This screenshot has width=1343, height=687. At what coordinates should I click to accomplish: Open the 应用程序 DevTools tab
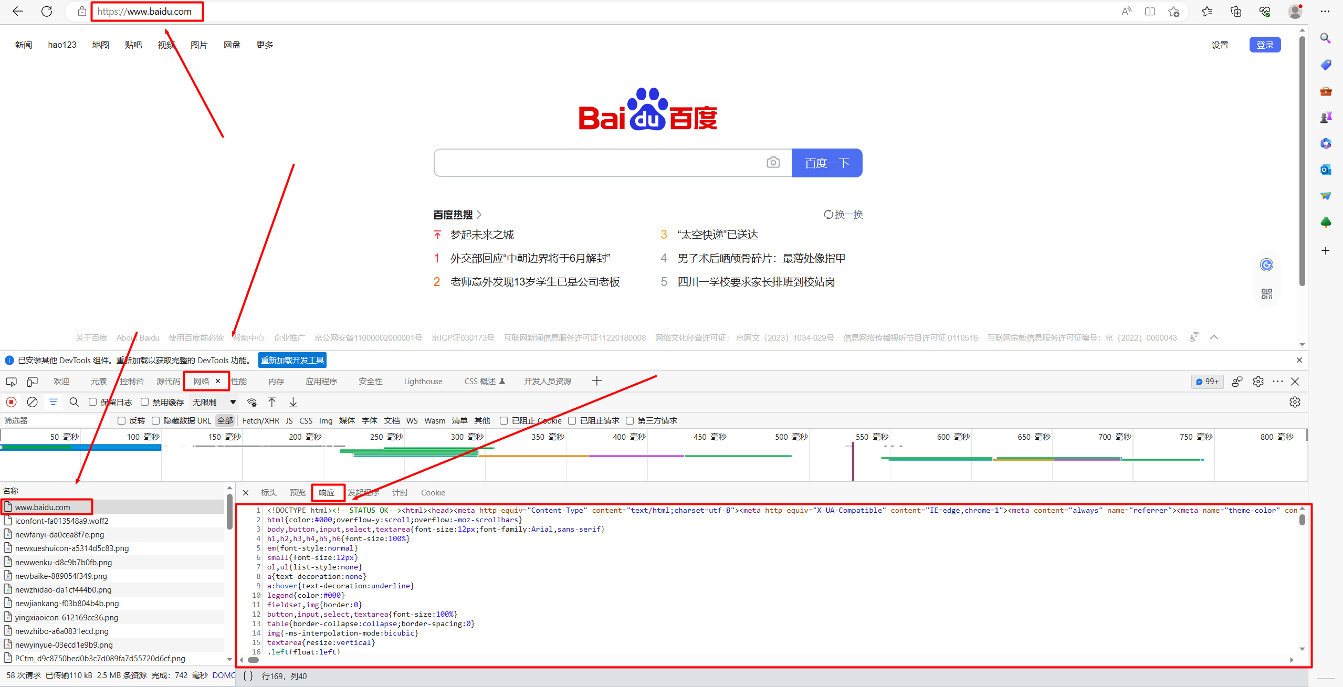(x=321, y=382)
